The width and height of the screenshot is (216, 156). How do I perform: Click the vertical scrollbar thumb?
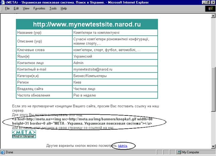point(213,89)
